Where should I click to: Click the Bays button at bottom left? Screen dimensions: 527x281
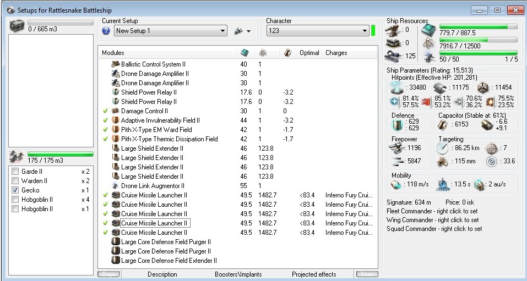click(x=108, y=274)
